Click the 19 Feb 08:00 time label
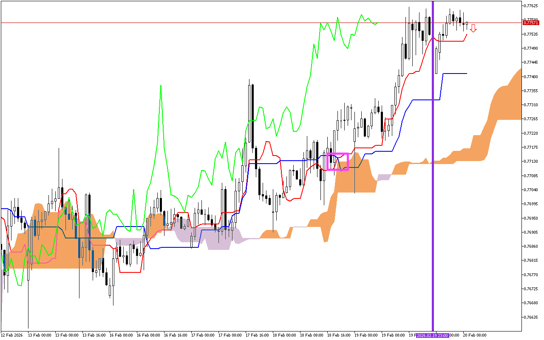Image resolution: width=544 pixels, height=340 pixels. pyautogui.click(x=393, y=335)
